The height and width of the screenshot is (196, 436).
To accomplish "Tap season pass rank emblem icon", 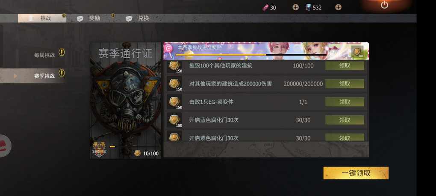I will pyautogui.click(x=100, y=150).
